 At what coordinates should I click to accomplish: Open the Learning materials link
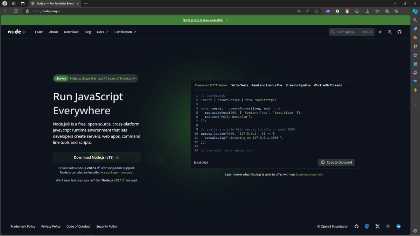(309, 174)
